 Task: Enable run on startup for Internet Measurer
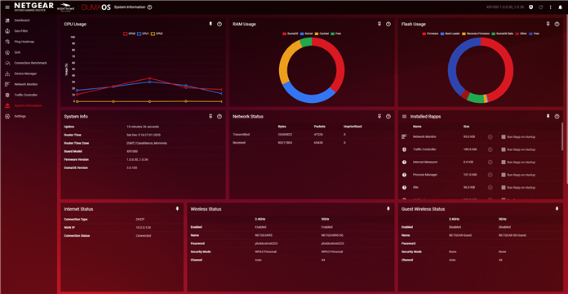click(x=504, y=162)
